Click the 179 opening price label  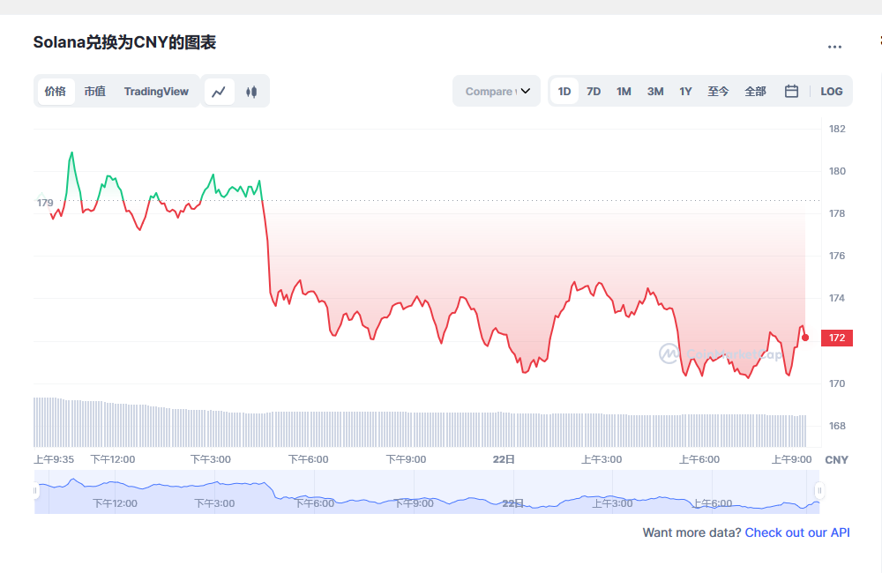pos(45,203)
